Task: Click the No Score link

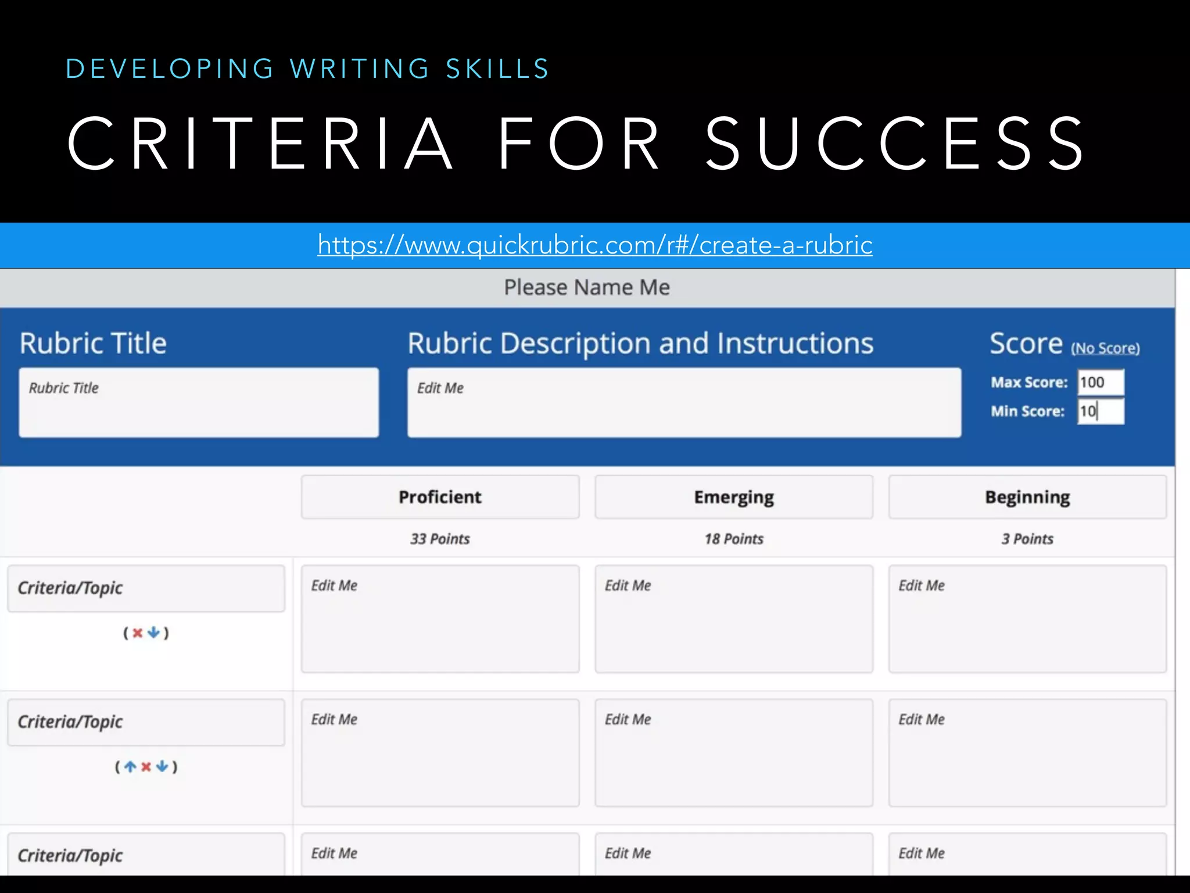Action: tap(1105, 348)
